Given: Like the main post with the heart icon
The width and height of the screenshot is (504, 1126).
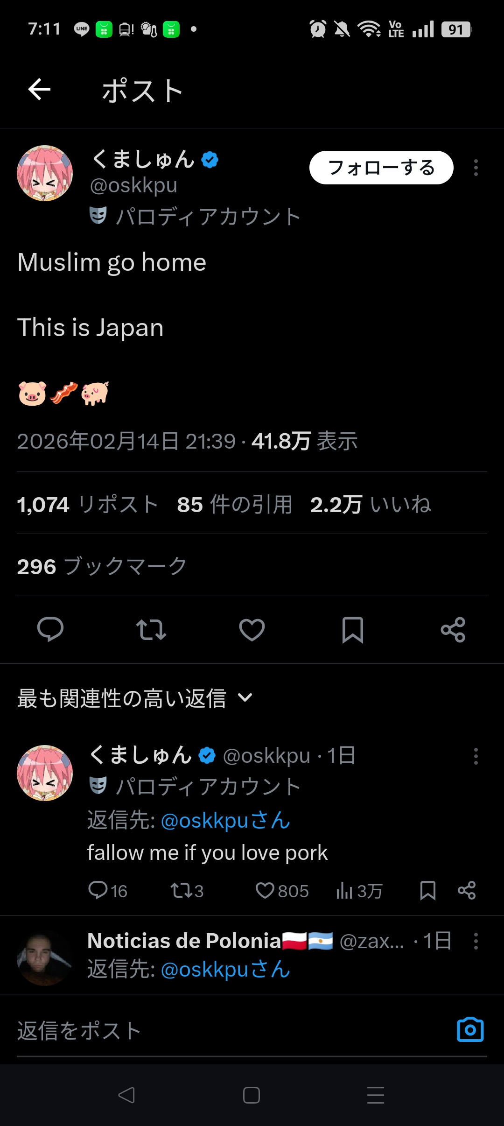Looking at the screenshot, I should coord(252,629).
